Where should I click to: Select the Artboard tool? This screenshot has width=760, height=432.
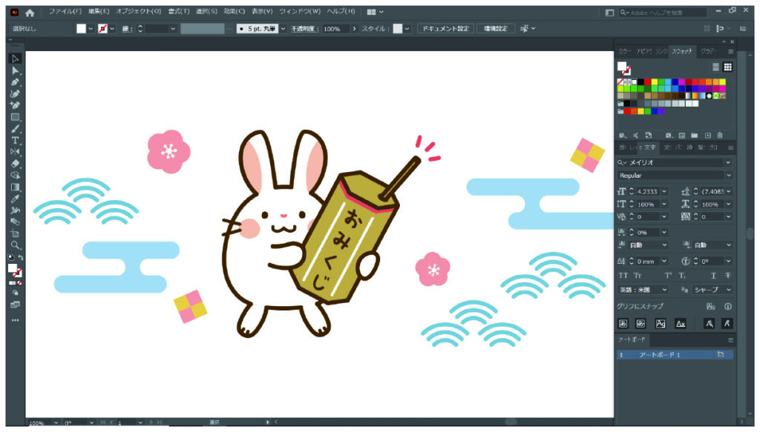pyautogui.click(x=15, y=233)
